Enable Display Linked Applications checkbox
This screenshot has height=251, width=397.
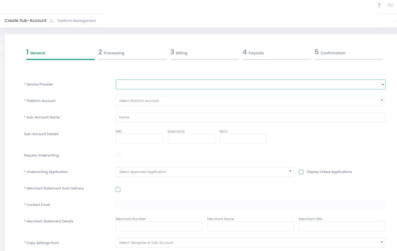coord(301,172)
